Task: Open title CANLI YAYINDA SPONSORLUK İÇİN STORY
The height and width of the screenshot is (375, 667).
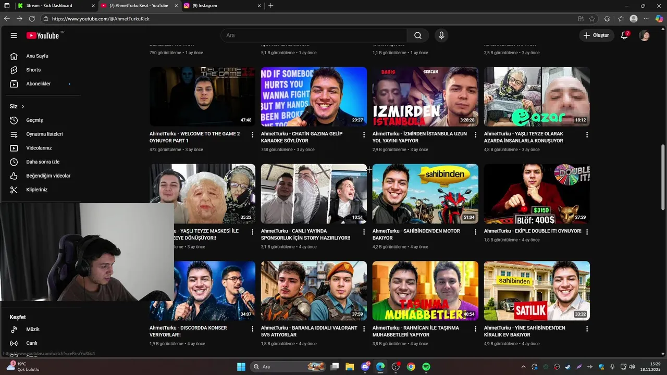Action: 305,234
